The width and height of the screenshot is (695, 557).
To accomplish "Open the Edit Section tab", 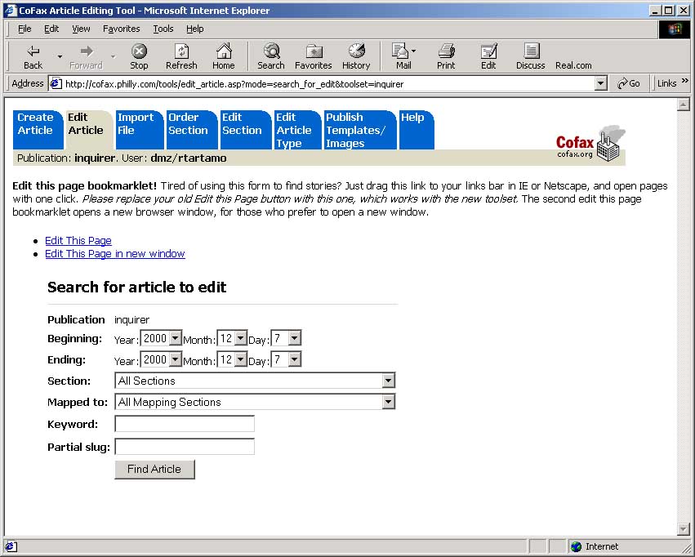I will coord(245,129).
